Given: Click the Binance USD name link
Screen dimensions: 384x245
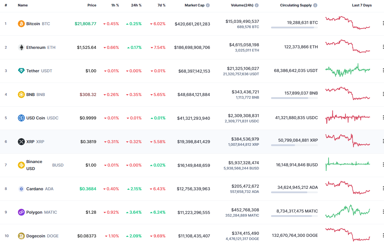Looking at the screenshot, I should point(35,165).
